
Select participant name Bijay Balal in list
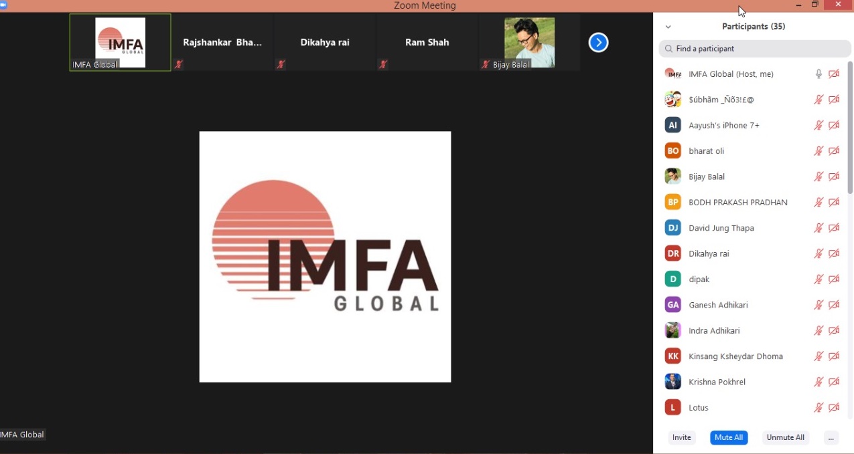coord(707,177)
